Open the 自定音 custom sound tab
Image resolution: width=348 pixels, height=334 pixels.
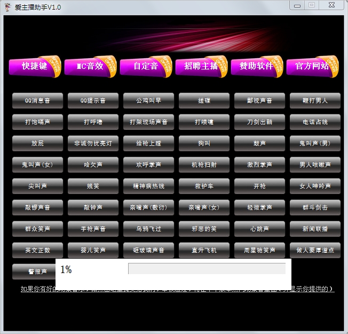[145, 67]
